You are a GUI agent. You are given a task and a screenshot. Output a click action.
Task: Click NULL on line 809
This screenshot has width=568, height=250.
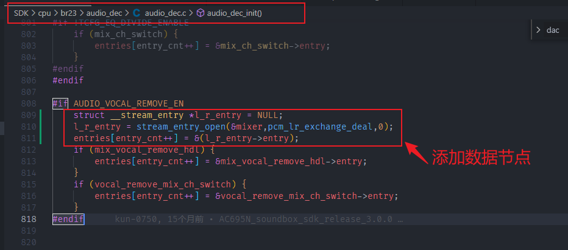coord(268,115)
